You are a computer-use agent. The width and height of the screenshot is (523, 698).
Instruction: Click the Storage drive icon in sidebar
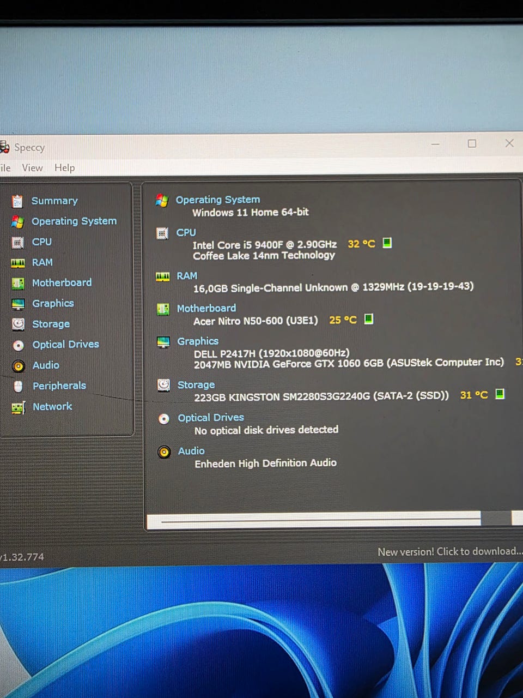coord(18,324)
